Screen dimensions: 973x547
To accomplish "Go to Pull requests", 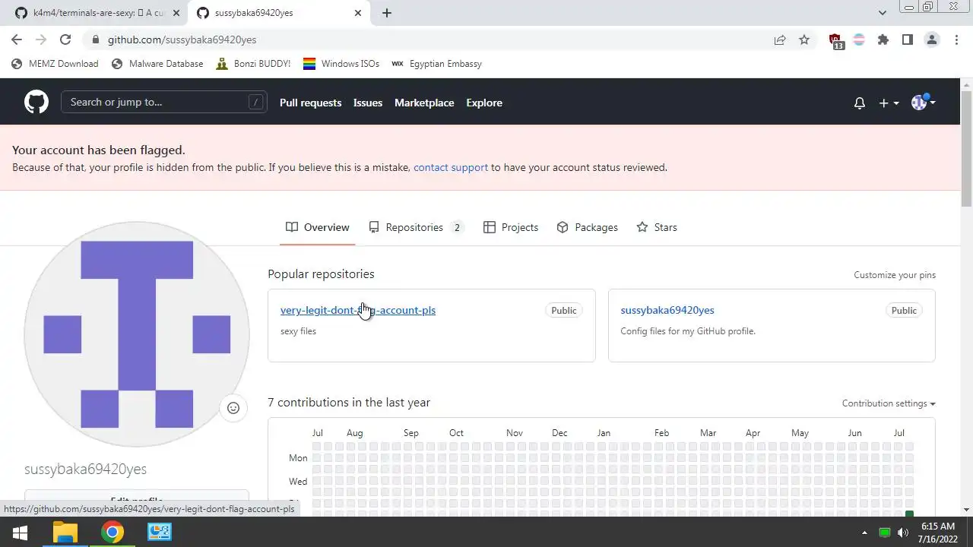I will [x=310, y=103].
